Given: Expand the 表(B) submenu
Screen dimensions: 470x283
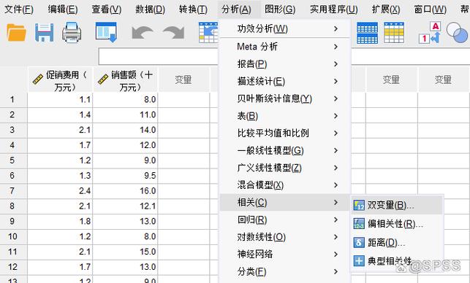Looking at the screenshot, I should coord(285,116).
